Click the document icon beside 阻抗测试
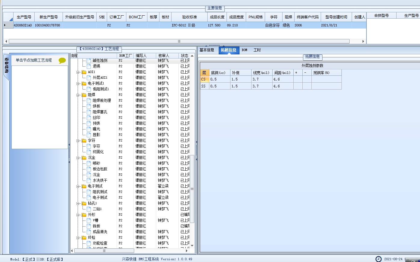The width and height of the screenshot is (420, 262). [89, 192]
